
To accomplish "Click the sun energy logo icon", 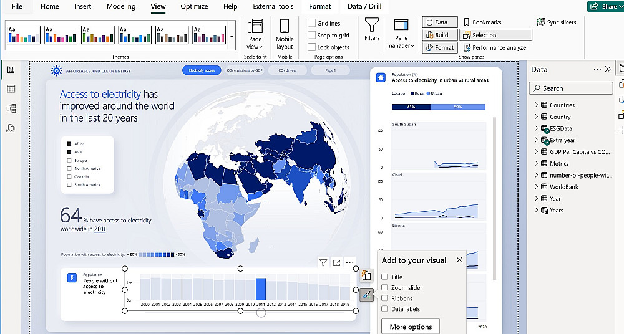I will tap(57, 71).
